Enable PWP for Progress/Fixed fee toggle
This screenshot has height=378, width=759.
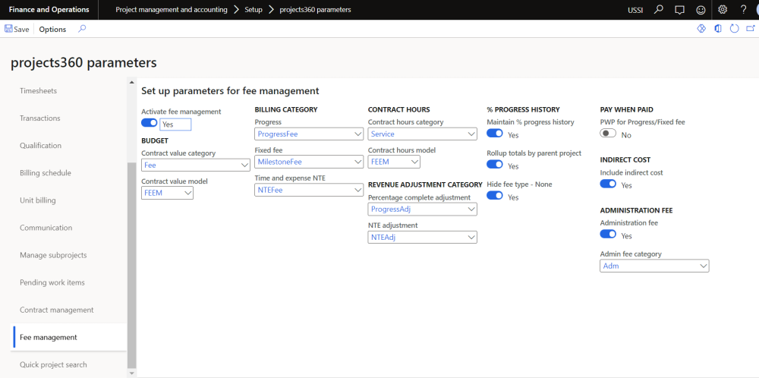(x=608, y=134)
